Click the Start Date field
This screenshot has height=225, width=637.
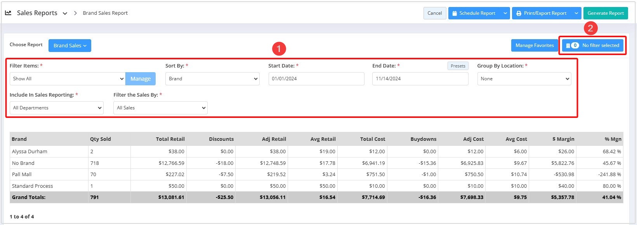[316, 79]
